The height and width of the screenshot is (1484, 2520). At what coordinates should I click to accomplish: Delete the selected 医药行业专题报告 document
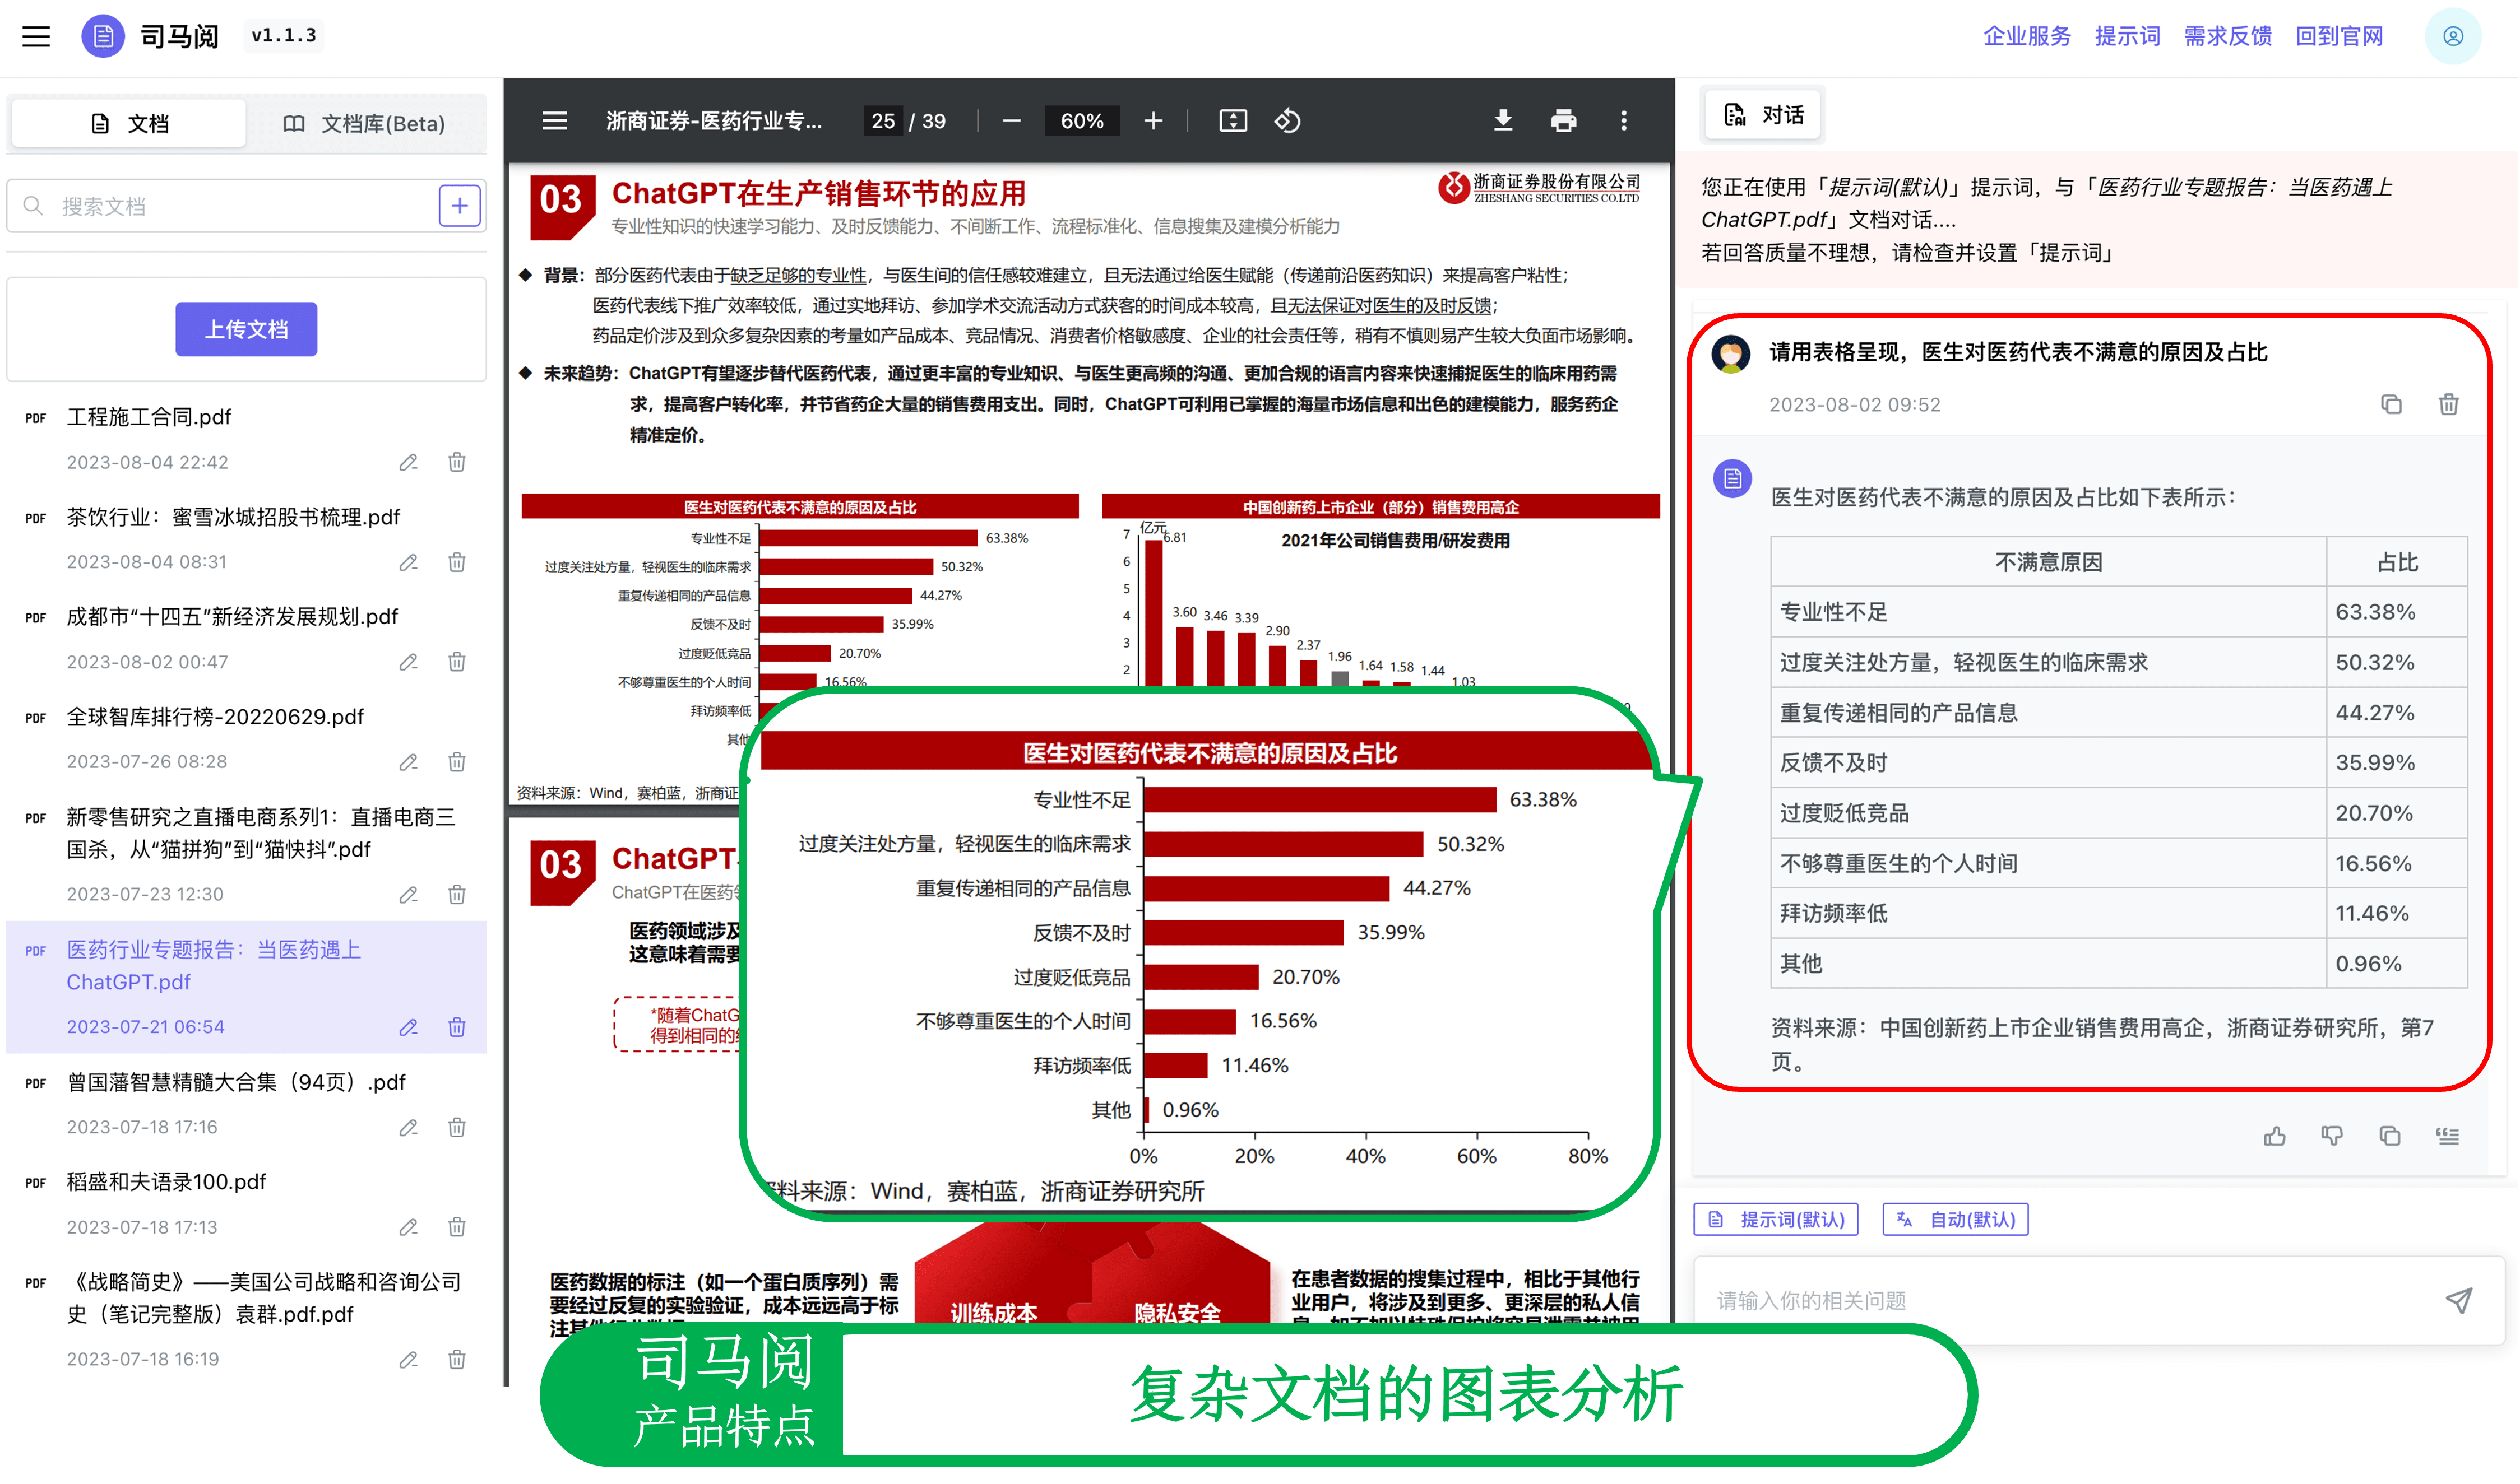click(x=457, y=1027)
